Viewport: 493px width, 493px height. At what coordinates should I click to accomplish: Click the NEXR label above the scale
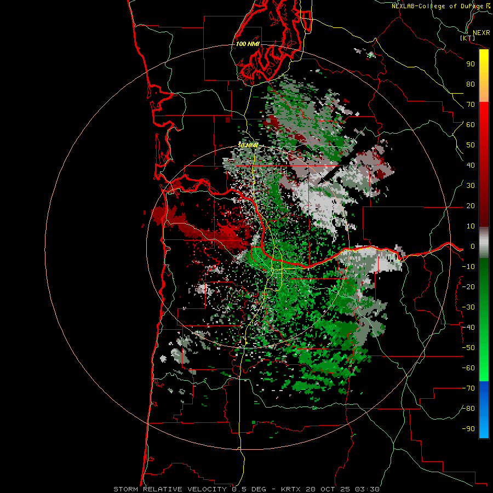(x=481, y=33)
